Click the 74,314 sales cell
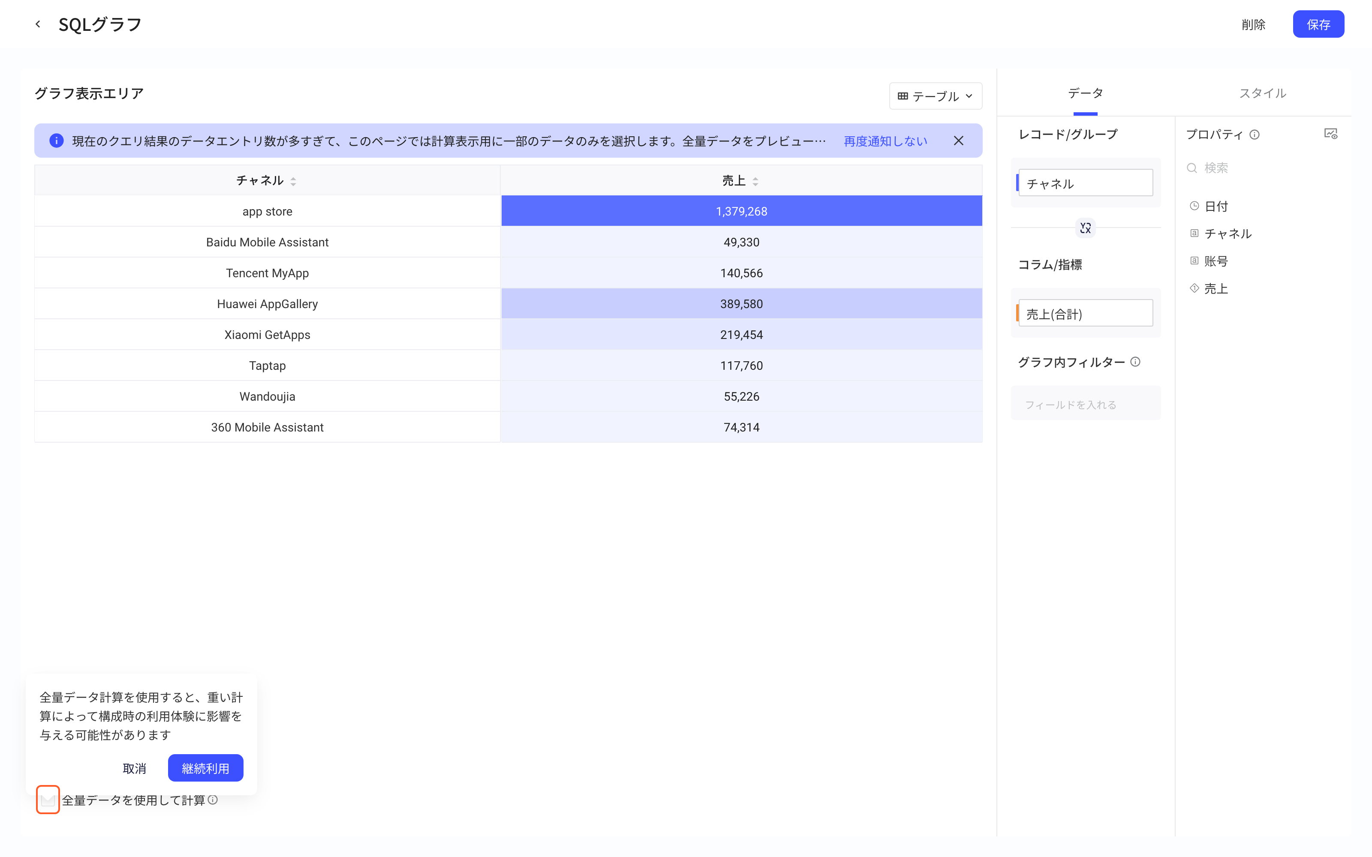 (741, 427)
